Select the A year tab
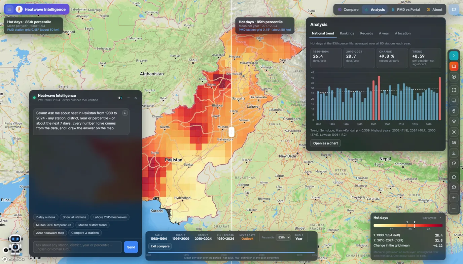Screen dimensions: 463x264 pos(384,33)
